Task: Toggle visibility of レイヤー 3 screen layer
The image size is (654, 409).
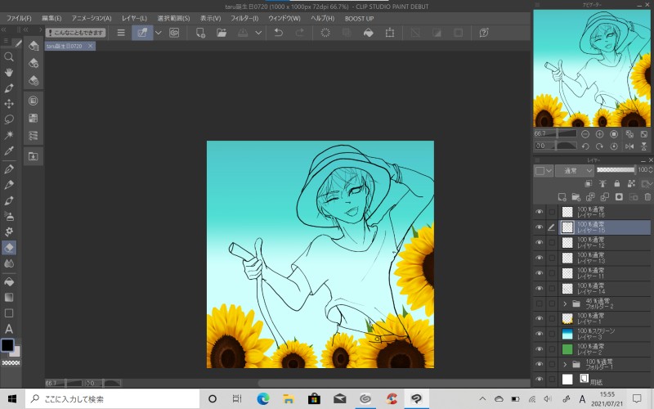Action: coord(539,334)
